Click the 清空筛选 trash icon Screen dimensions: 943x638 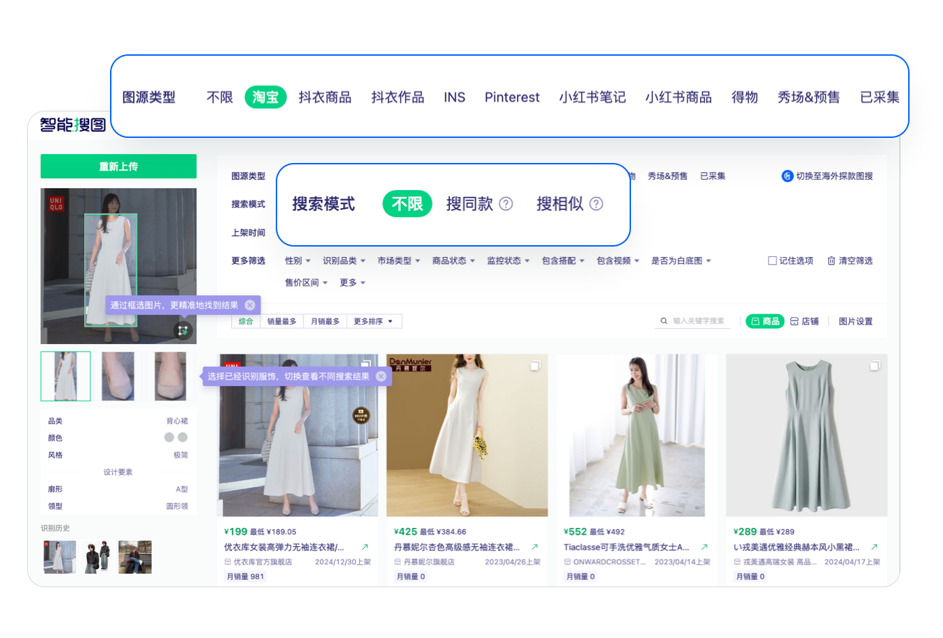tap(831, 260)
